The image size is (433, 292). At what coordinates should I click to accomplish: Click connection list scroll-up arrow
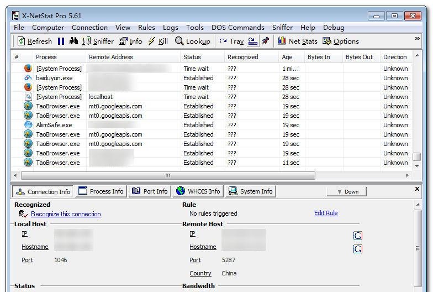[x=417, y=55]
